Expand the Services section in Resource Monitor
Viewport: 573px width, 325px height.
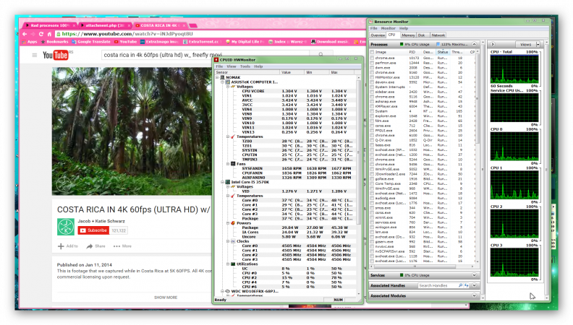tap(474, 275)
